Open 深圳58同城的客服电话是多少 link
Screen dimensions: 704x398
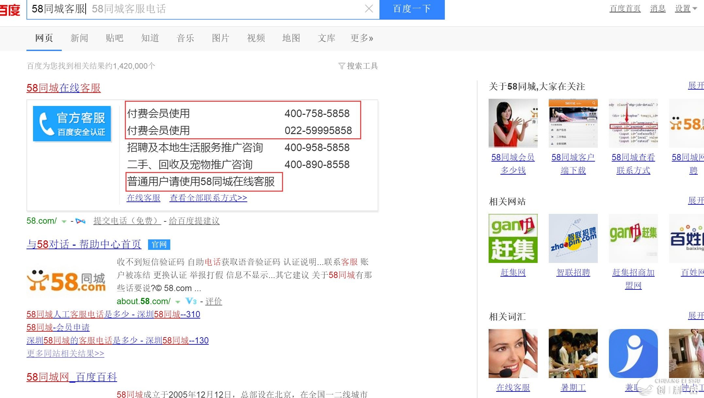click(x=117, y=340)
